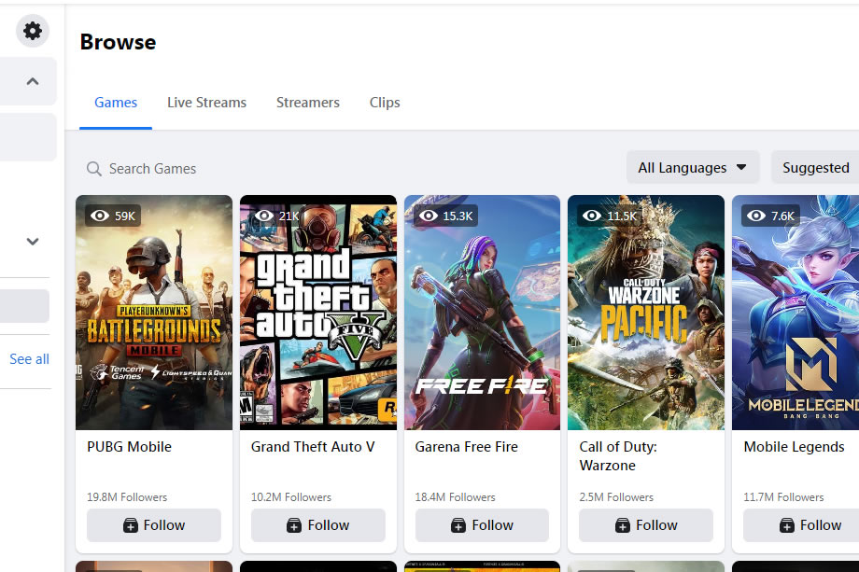Click the viewer count eye icon on PUBG Mobile

point(101,216)
